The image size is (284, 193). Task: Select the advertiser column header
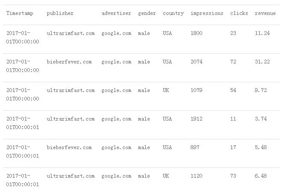pyautogui.click(x=116, y=13)
